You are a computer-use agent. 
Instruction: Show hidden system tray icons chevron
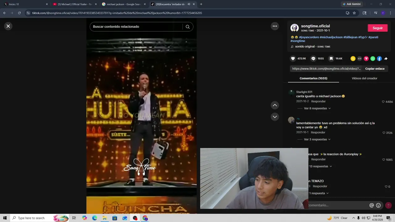[354, 218]
